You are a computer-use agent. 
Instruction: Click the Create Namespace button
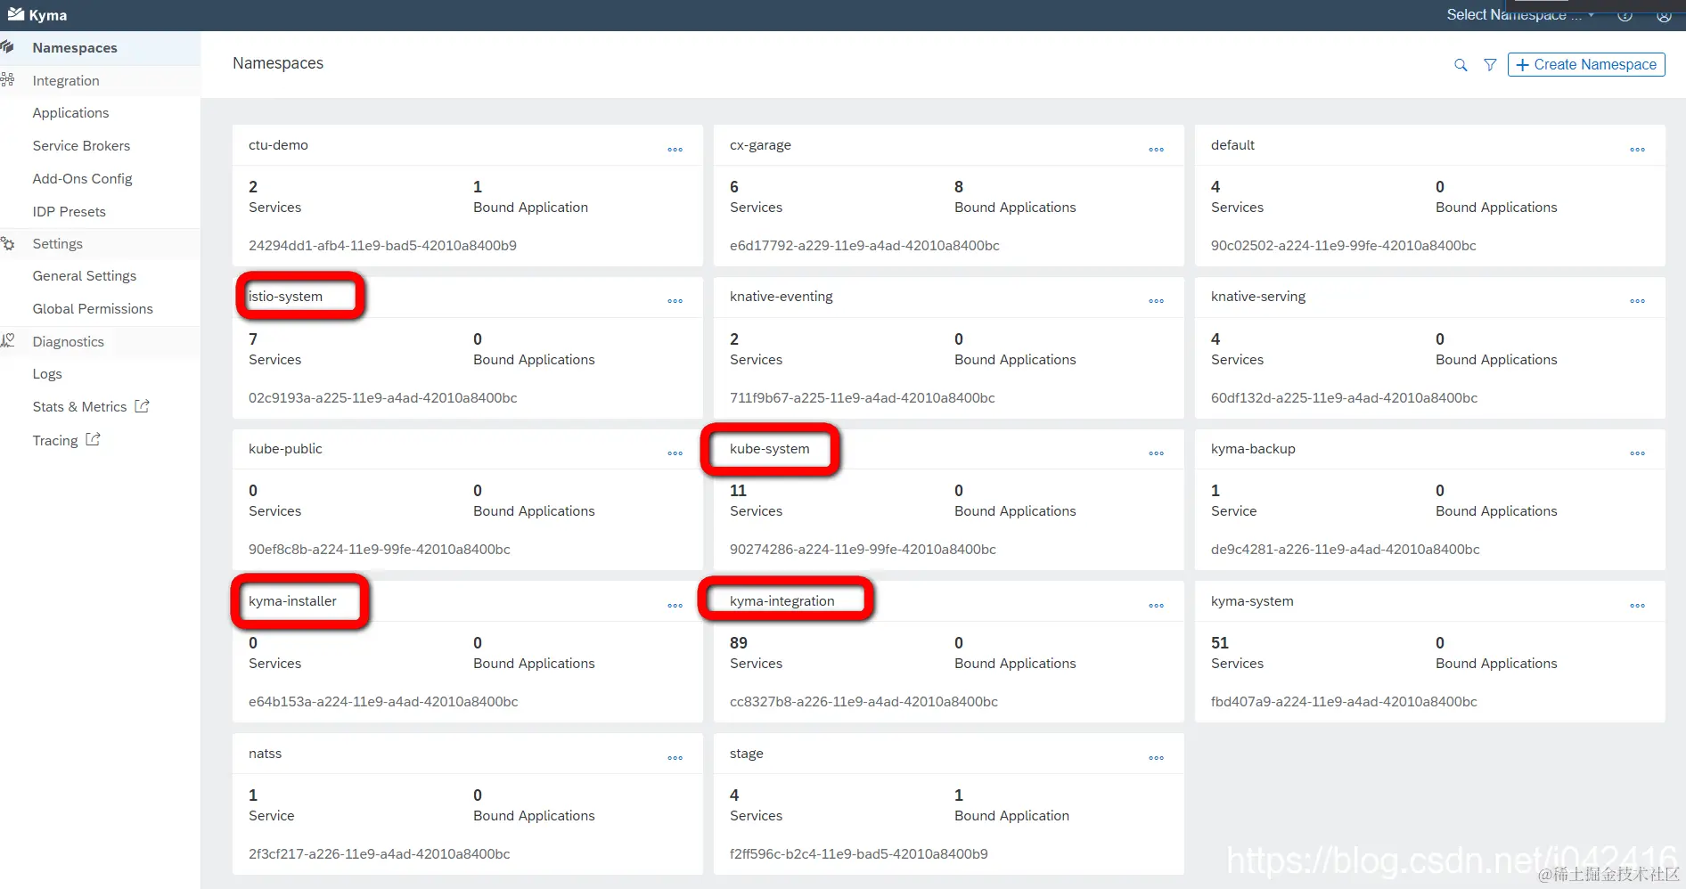(x=1586, y=65)
